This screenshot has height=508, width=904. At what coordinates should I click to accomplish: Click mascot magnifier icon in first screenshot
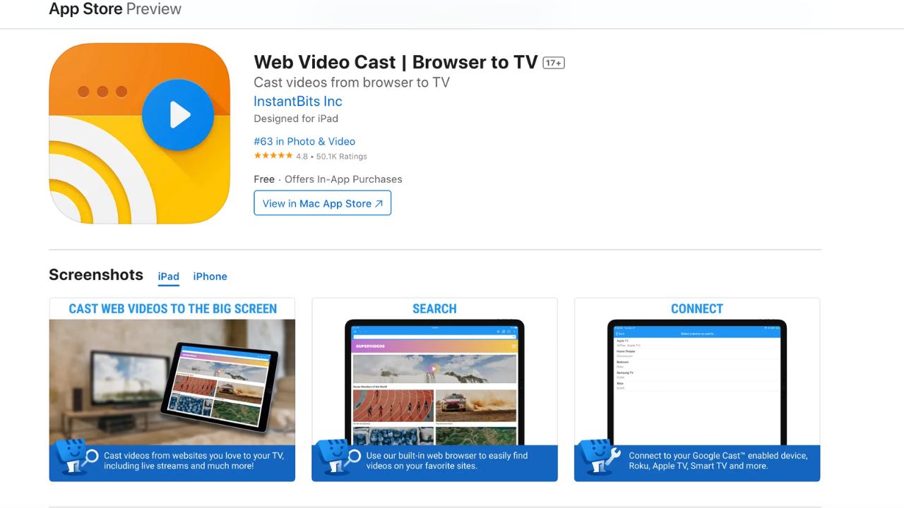(x=76, y=457)
